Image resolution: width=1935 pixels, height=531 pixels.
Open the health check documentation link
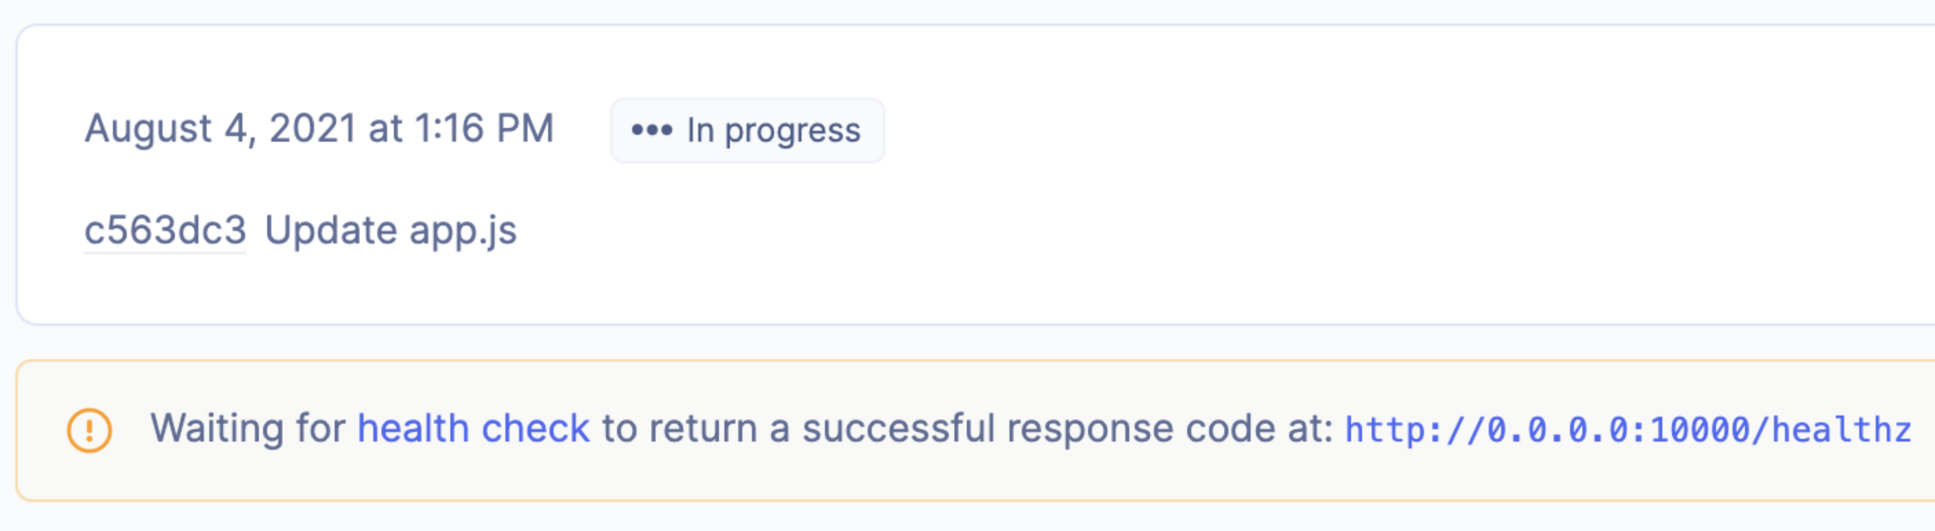[473, 429]
